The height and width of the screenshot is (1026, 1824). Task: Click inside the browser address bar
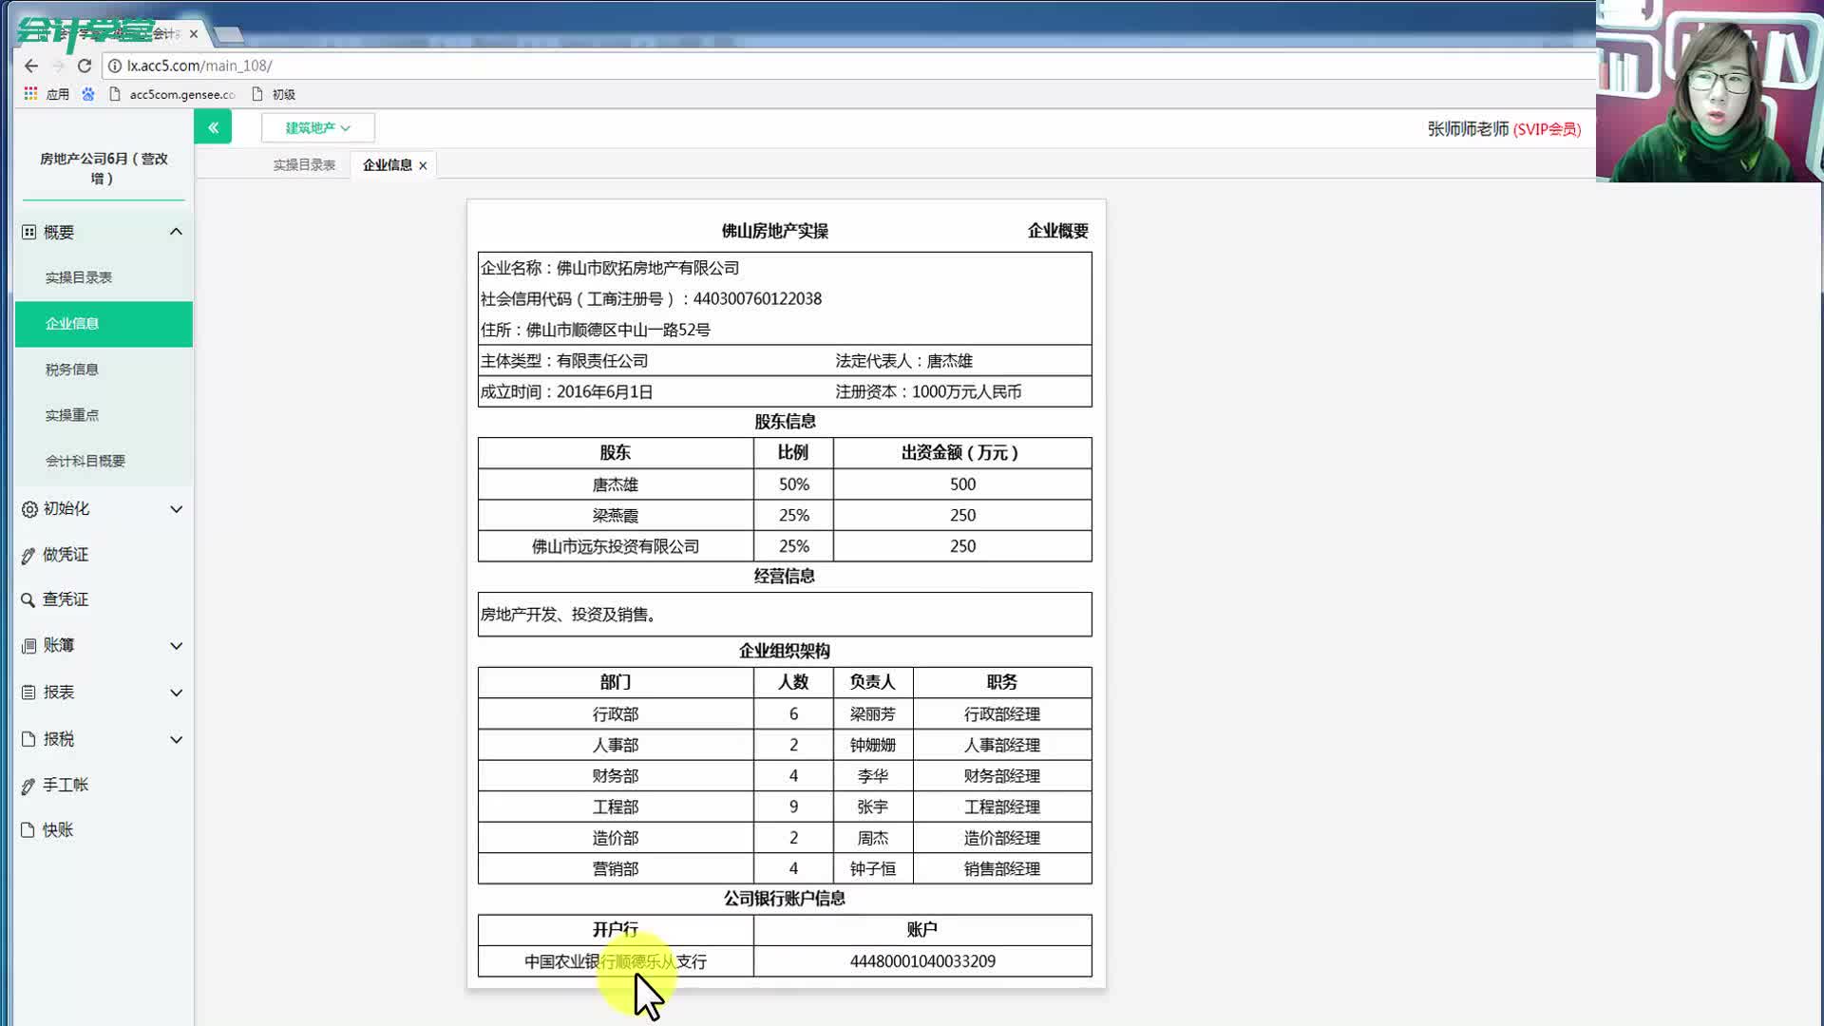point(380,66)
